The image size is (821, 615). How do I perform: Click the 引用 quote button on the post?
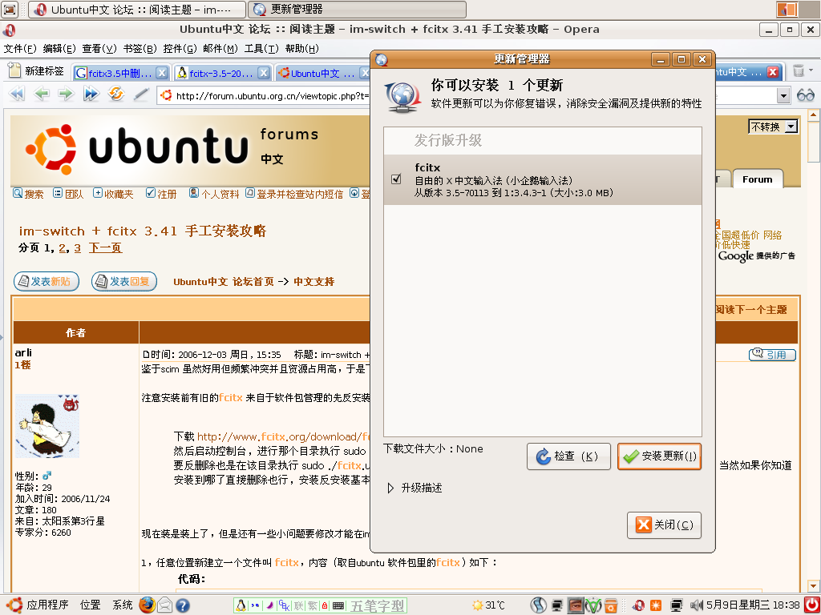coord(772,355)
